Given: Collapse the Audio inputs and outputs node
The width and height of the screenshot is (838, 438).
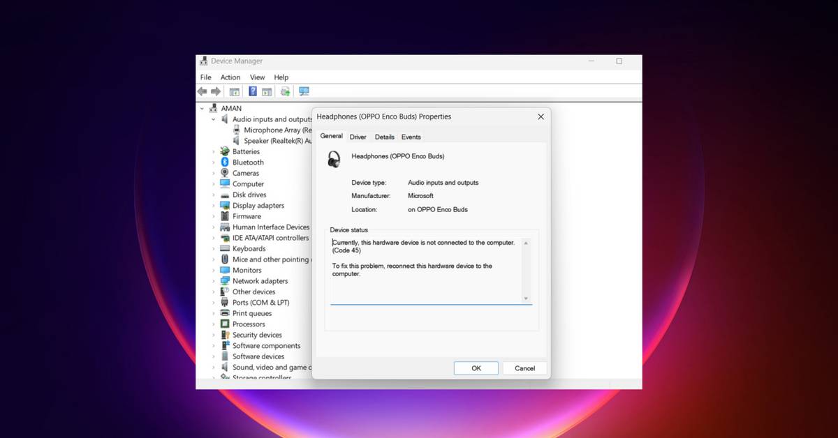Looking at the screenshot, I should click(214, 119).
